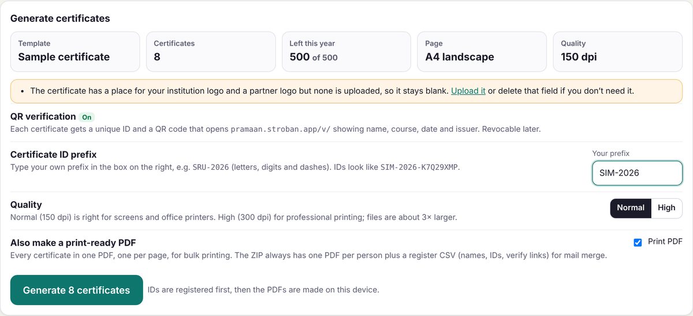Image resolution: width=693 pixels, height=316 pixels.
Task: Click Generate 8 certificates button
Action: (x=77, y=290)
